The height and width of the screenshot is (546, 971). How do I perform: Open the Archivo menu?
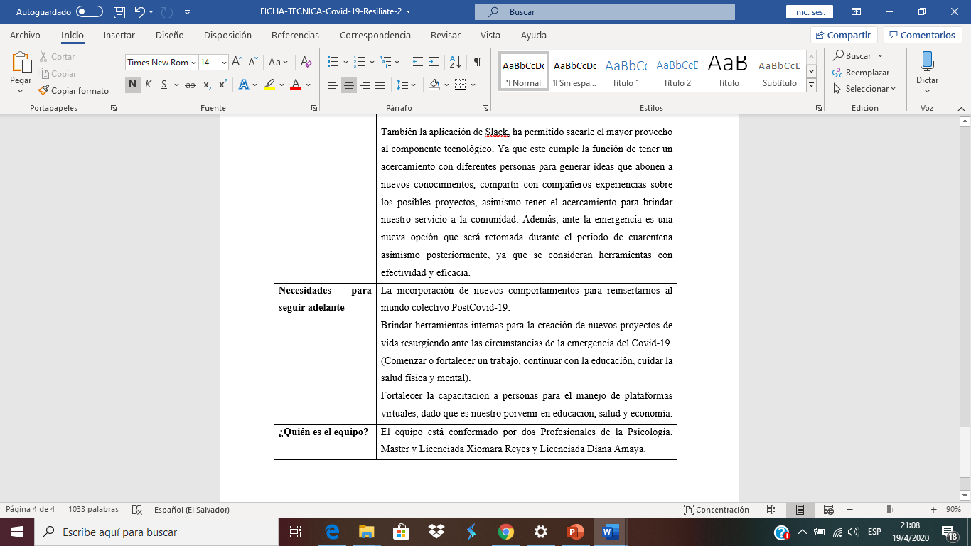click(25, 35)
